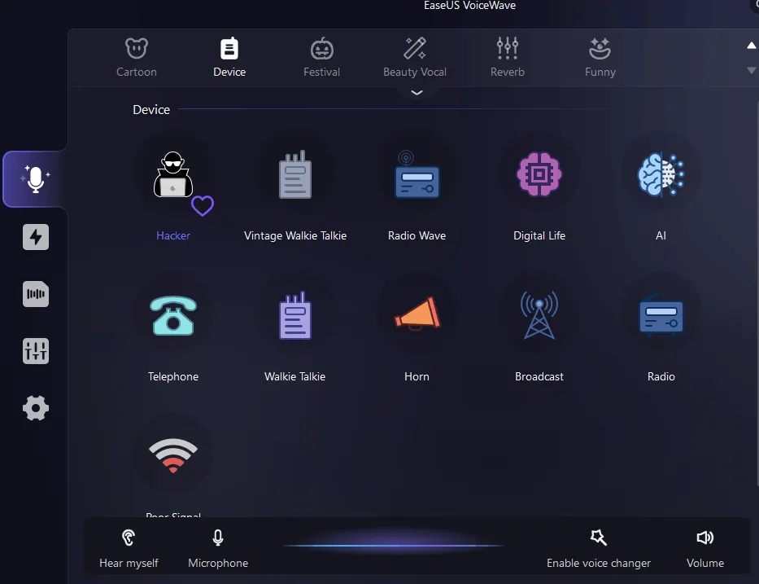
Task: Select the Broadcast tower voice effect
Action: (x=539, y=317)
